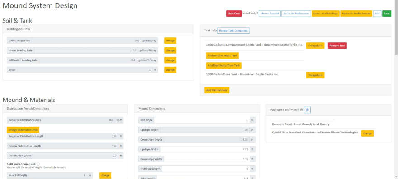
Task: Change the Daily Design Flow value
Action: pos(170,41)
